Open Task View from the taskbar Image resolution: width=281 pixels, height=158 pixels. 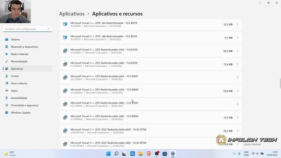[124, 154]
